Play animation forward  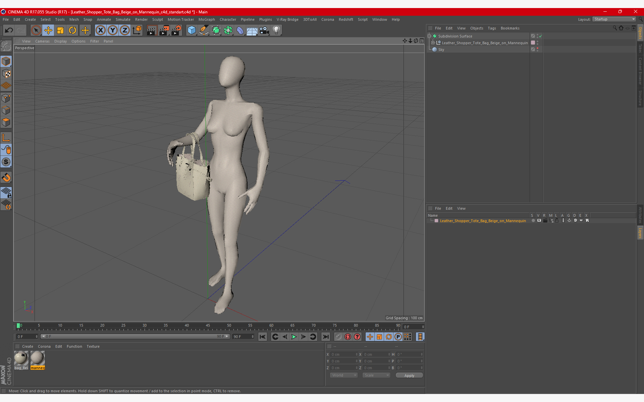click(294, 337)
